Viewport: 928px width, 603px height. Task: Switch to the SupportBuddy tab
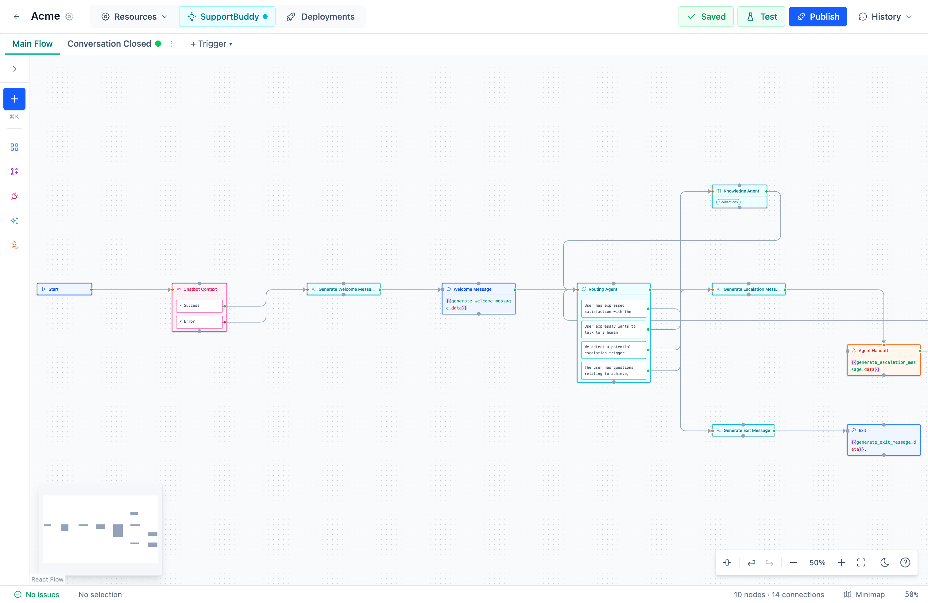pos(227,17)
